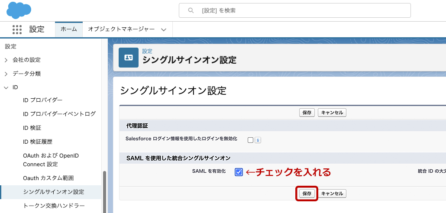
Task: Click the Salesforce cloud logo
Action: [19, 10]
